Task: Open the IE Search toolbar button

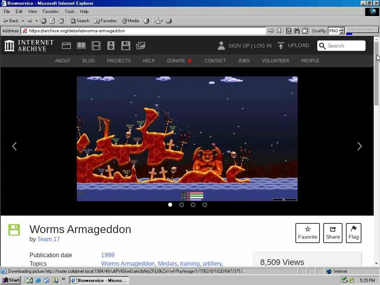Action: 80,21
